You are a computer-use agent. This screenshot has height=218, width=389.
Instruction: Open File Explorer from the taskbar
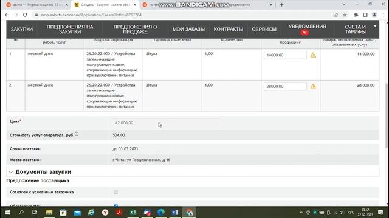[x=49, y=213]
